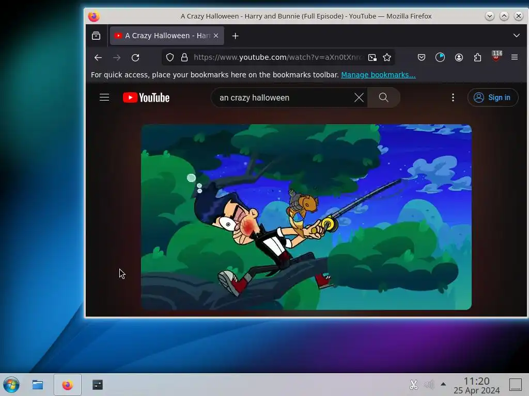
Task: Click the forward navigation arrow
Action: pos(117,58)
